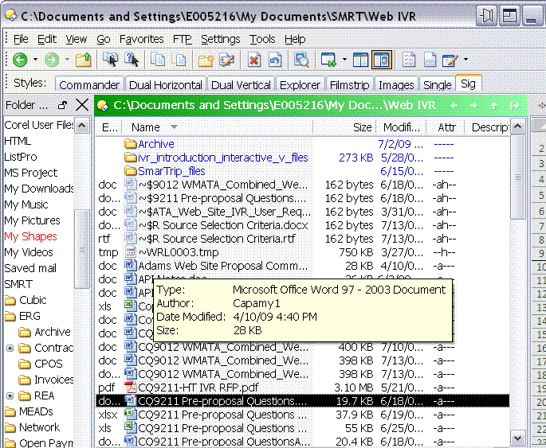Click the undo icon in toolbar
This screenshot has height=448, width=546.
(275, 60)
